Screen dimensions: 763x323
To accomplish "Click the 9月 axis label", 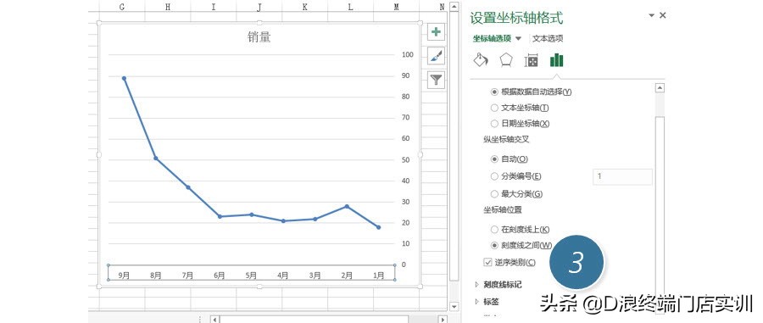I will pyautogui.click(x=124, y=276).
